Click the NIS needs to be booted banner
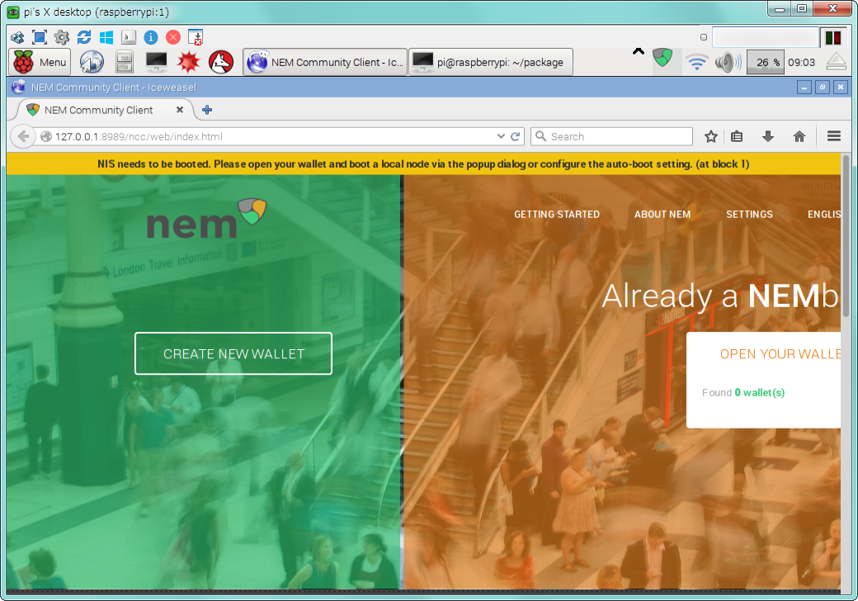This screenshot has width=858, height=601. coord(423,164)
